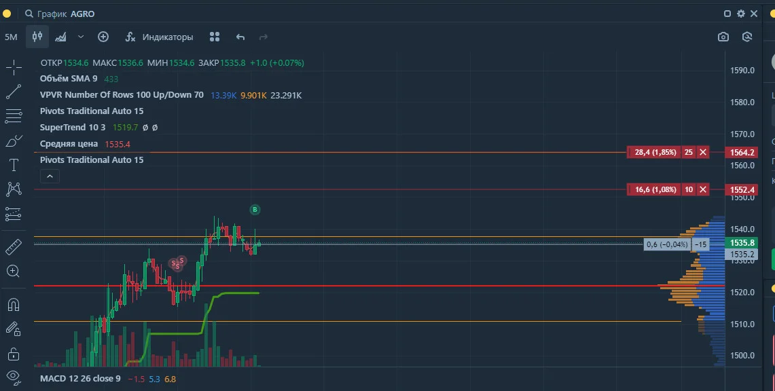This screenshot has height=391, width=775.
Task: Toggle the lock all drawings padlock
Action: [14, 354]
